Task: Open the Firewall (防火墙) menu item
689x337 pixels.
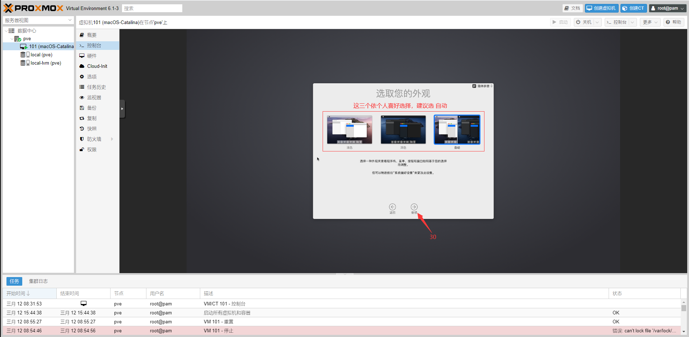Action: click(x=94, y=139)
